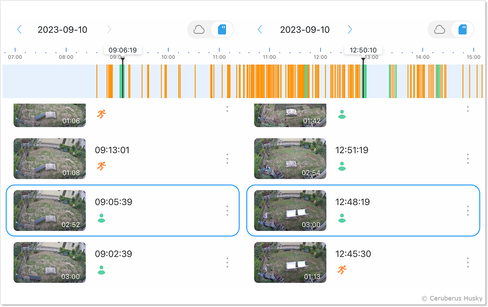The image size is (488, 307).
Task: Click person icon of 09:02:39 recording
Action: (101, 270)
